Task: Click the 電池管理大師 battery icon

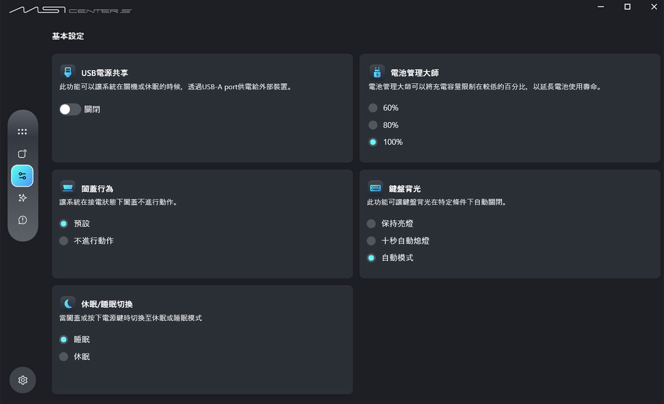Action: (377, 71)
